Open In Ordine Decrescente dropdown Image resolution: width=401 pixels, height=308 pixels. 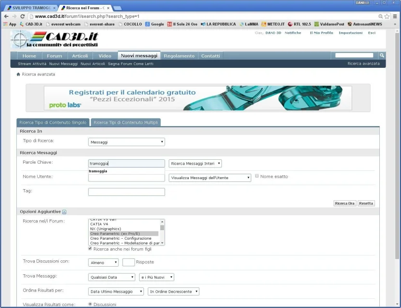click(x=173, y=291)
